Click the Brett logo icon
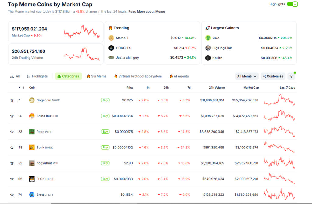 [32, 195]
